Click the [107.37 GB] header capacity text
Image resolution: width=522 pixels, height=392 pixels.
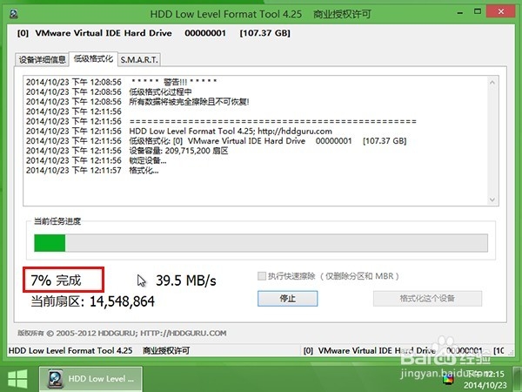click(265, 33)
